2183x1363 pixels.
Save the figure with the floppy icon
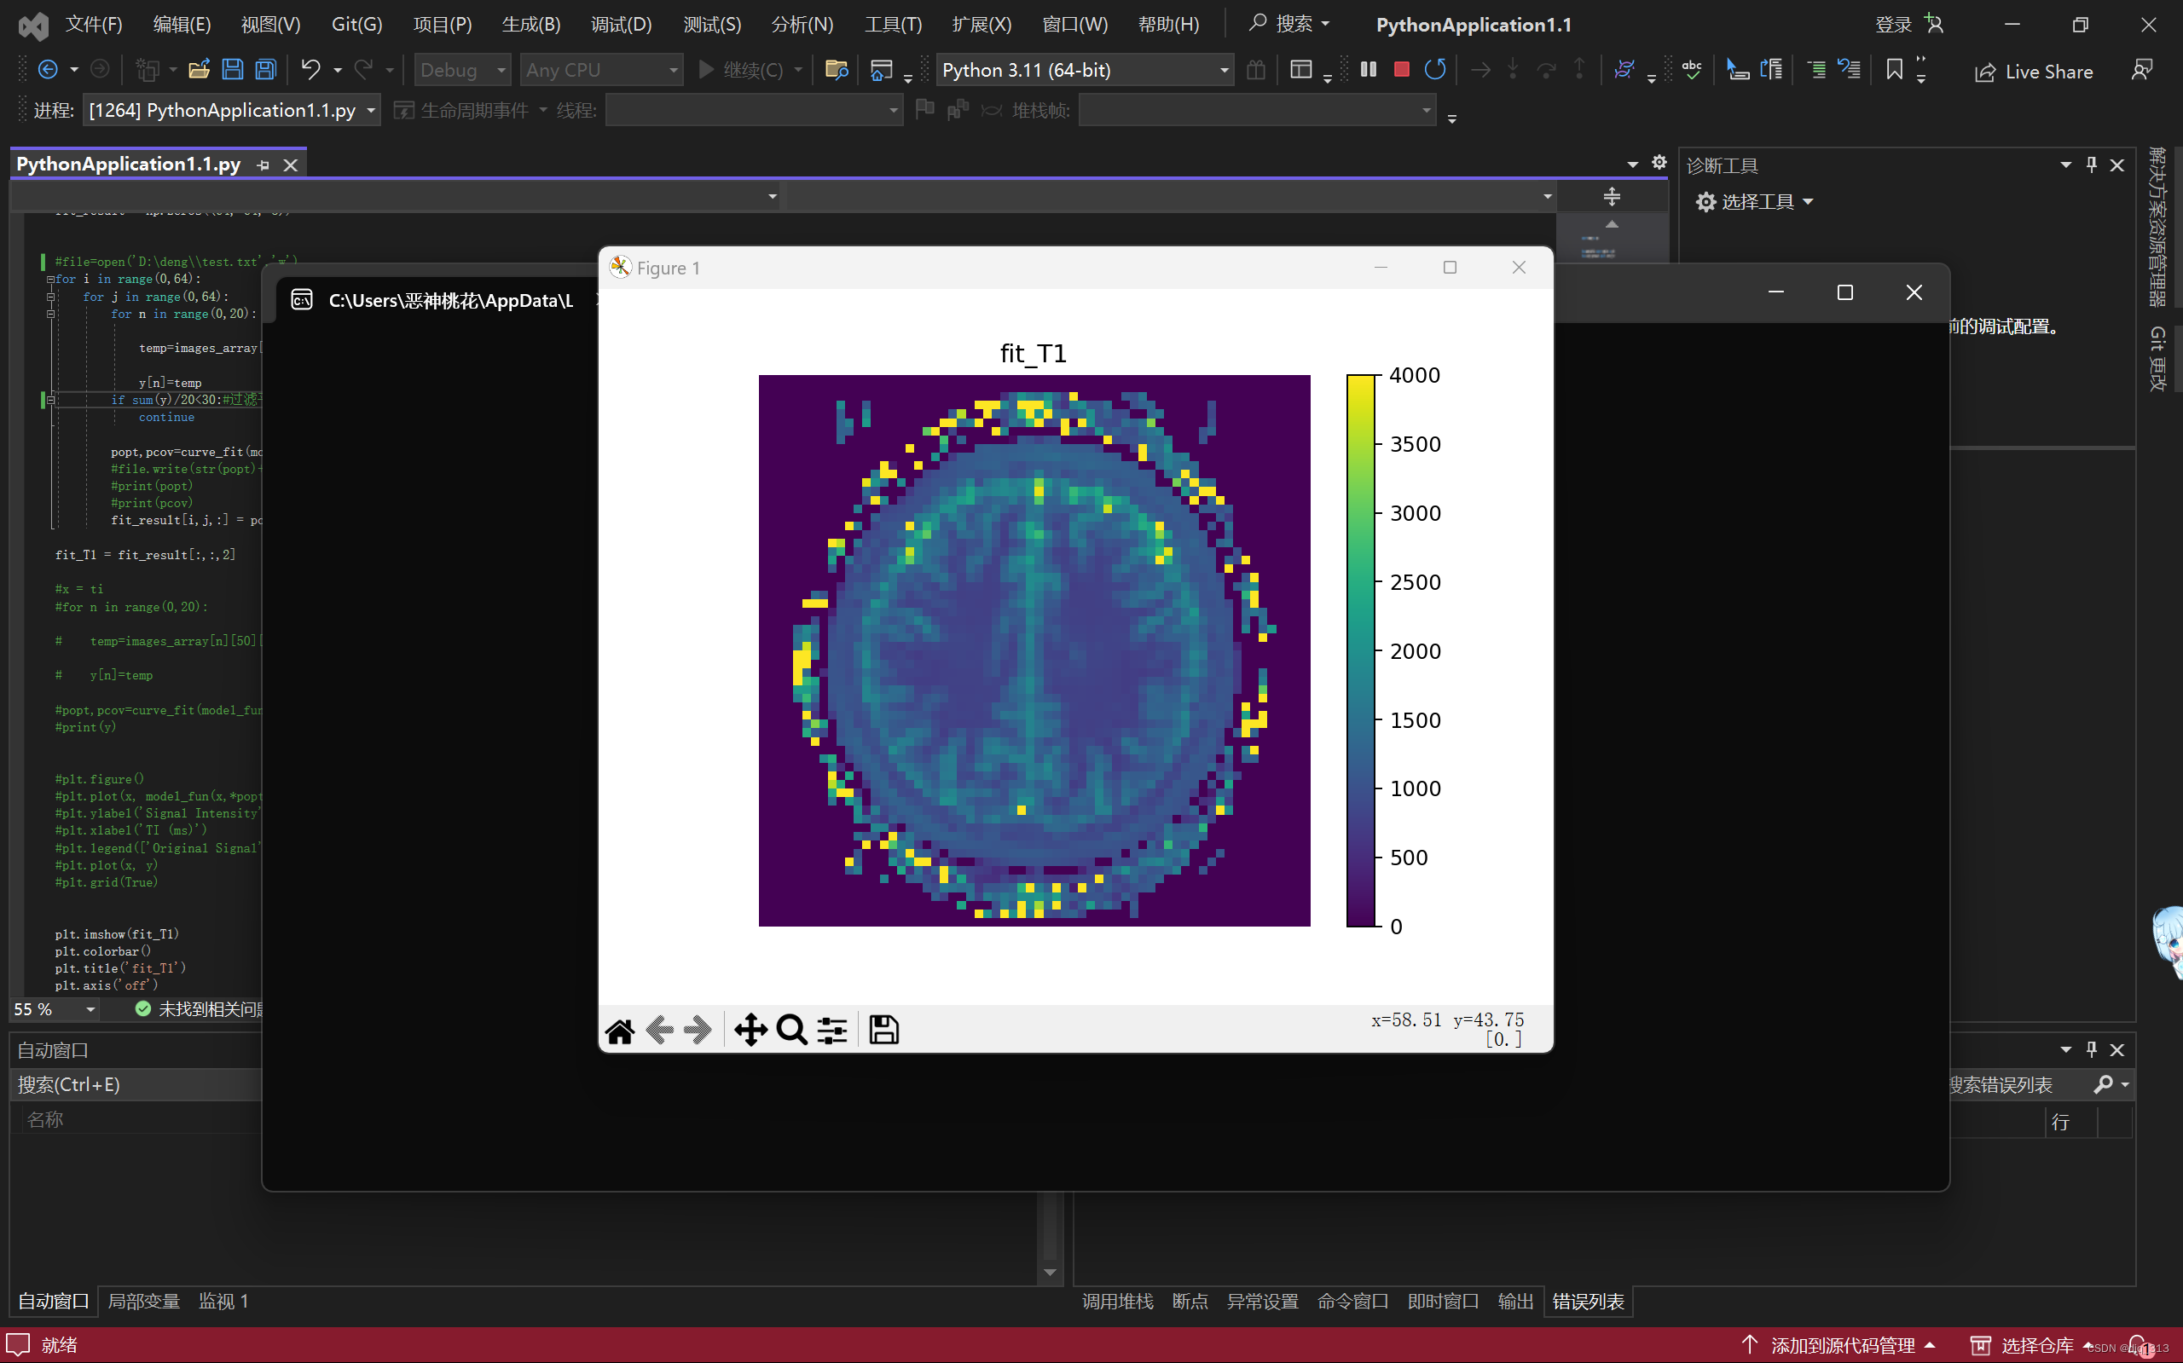(x=883, y=1030)
